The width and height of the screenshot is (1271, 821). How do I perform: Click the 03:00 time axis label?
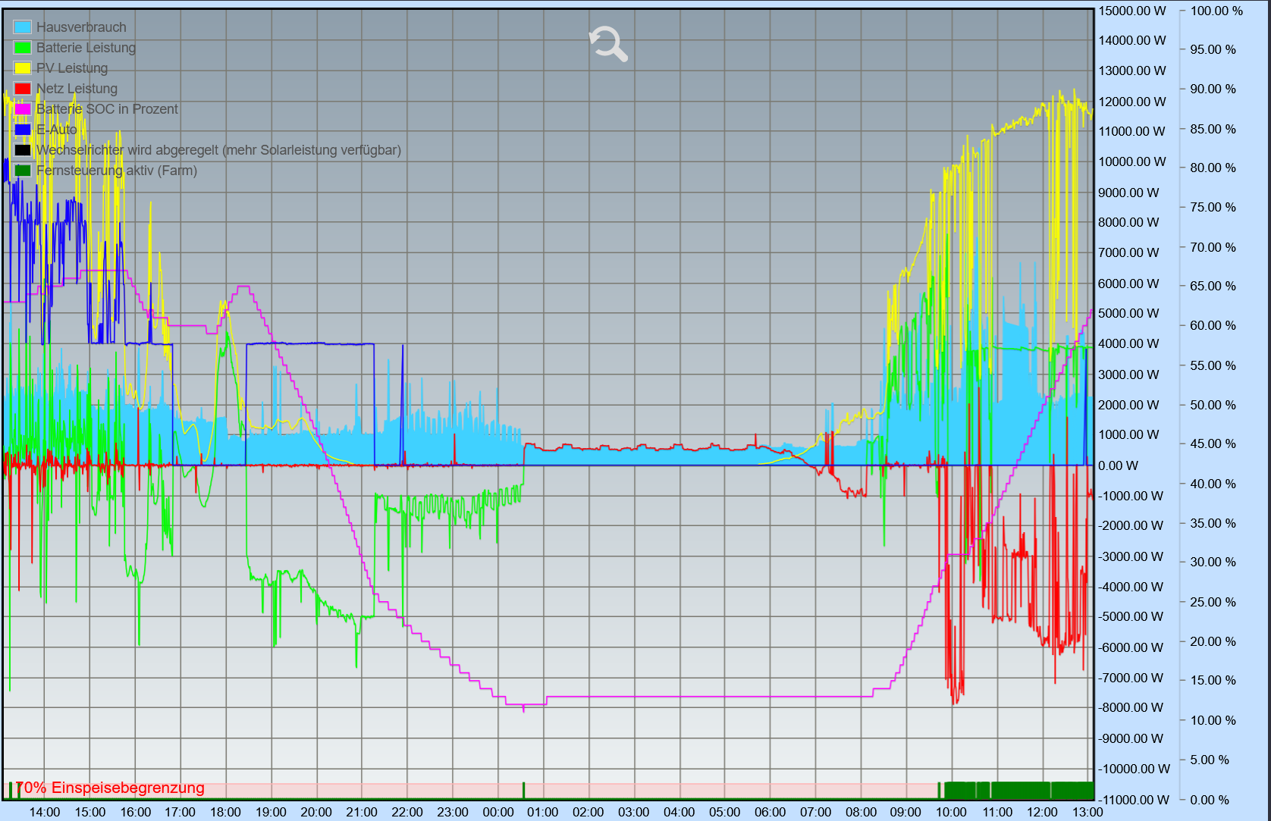pyautogui.click(x=634, y=812)
